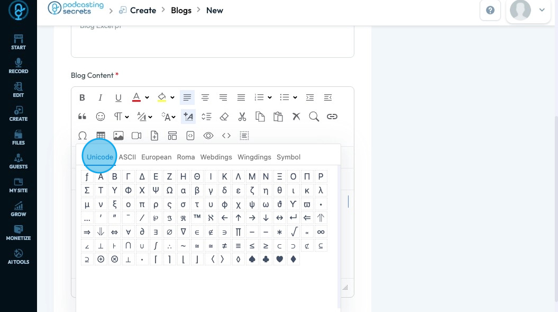Insert capital Omega Ω character
This screenshot has height=312, width=558.
pos(169,190)
